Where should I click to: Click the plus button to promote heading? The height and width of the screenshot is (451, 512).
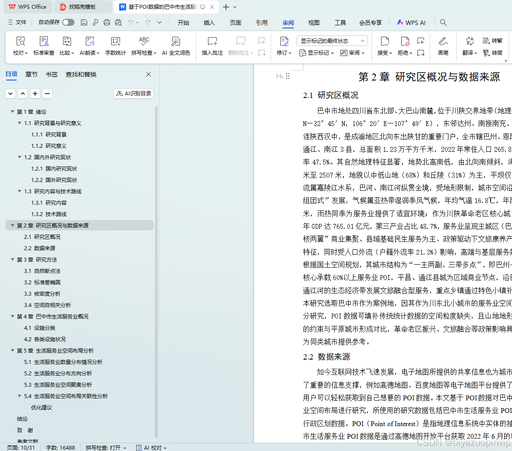click(35, 94)
